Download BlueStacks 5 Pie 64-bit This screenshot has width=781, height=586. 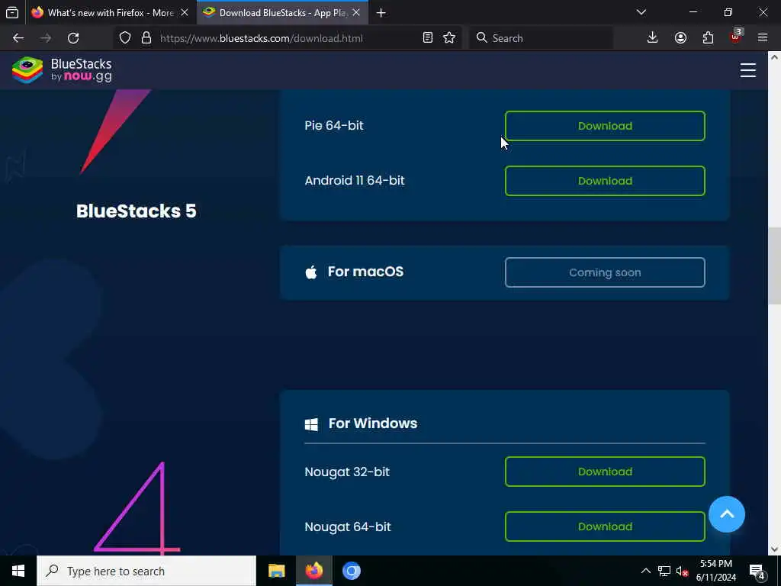tap(605, 126)
